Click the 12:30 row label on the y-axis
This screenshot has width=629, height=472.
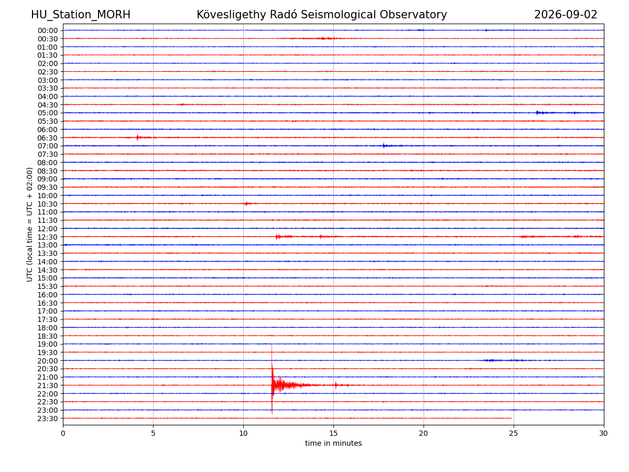coord(48,237)
